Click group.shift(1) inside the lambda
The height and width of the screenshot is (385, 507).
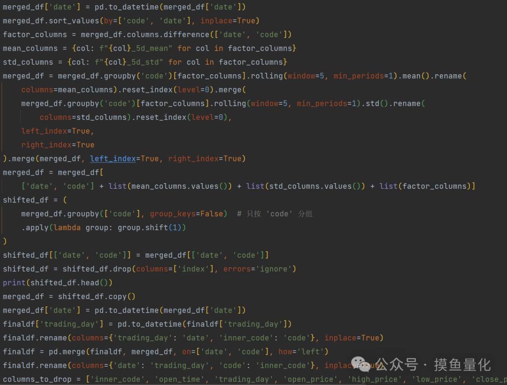click(151, 228)
